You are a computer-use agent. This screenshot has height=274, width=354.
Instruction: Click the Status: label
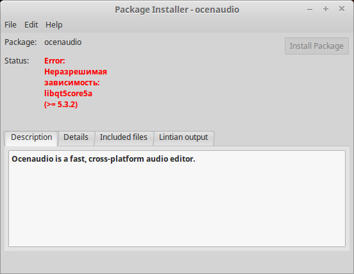click(17, 61)
